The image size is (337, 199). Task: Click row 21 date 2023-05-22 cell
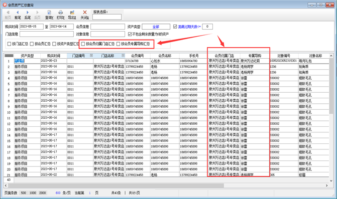54,175
